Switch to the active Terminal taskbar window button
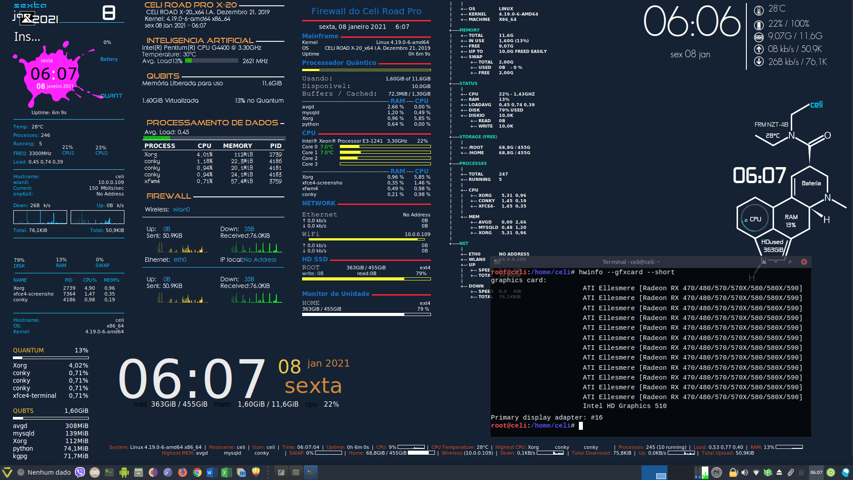Image resolution: width=853 pixels, height=480 pixels. click(x=311, y=472)
